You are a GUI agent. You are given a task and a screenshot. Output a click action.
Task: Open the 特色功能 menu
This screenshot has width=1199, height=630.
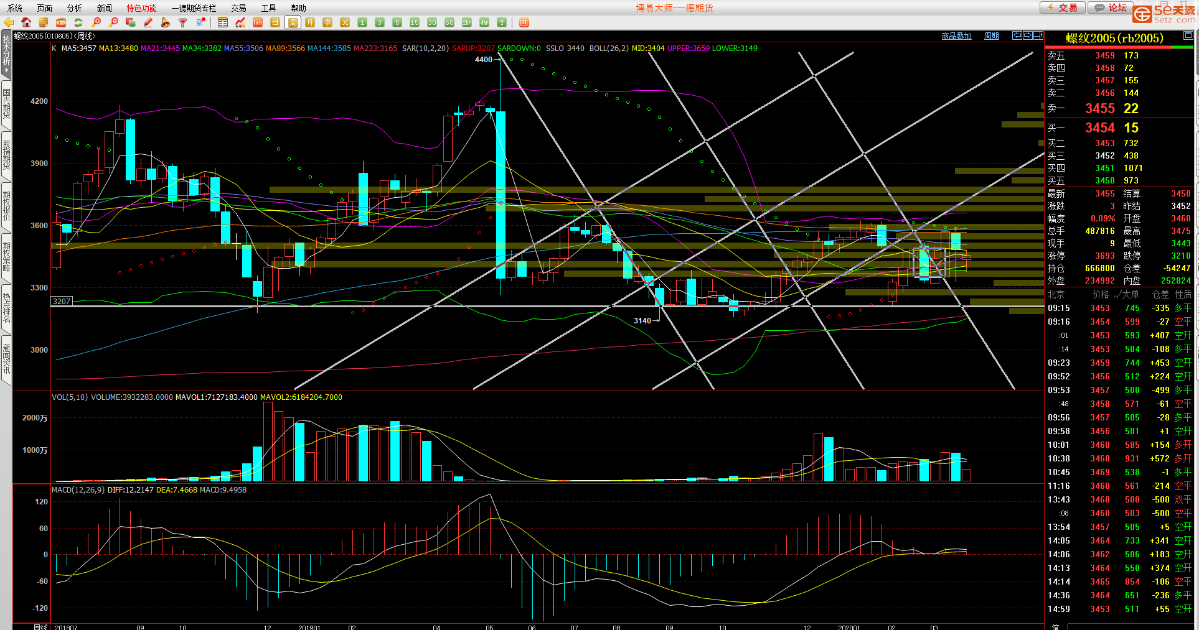141,8
